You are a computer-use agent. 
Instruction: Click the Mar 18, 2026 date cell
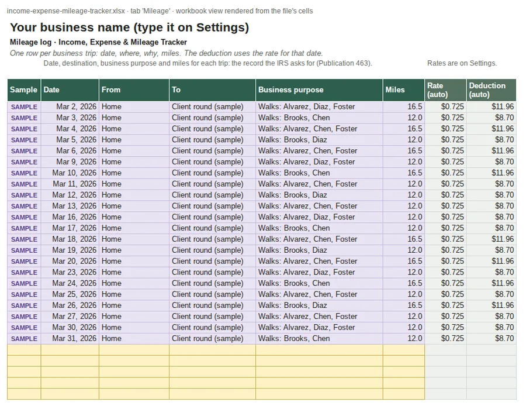pos(70,239)
